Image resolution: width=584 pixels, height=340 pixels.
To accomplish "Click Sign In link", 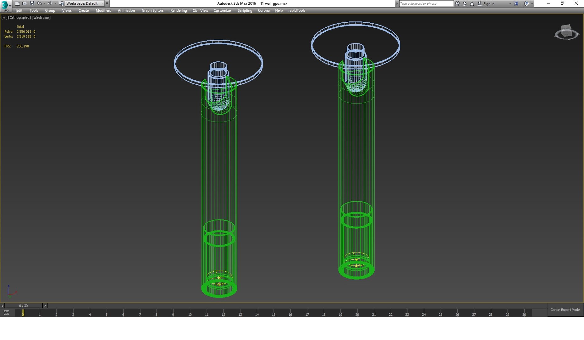I will coord(488,4).
